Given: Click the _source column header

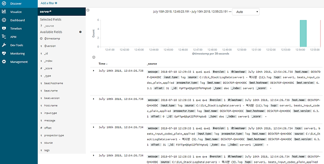Looking at the screenshot, I should coord(152,64).
